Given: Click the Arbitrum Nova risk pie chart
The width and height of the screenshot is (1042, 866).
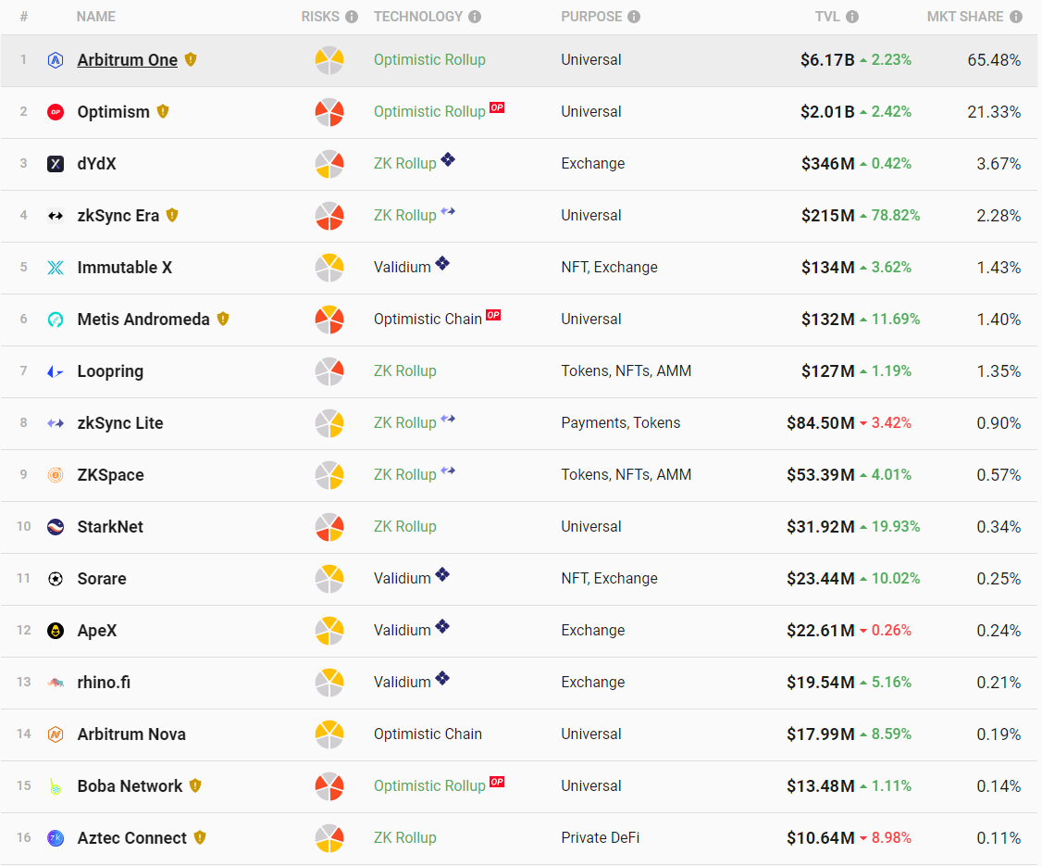Looking at the screenshot, I should [x=329, y=734].
